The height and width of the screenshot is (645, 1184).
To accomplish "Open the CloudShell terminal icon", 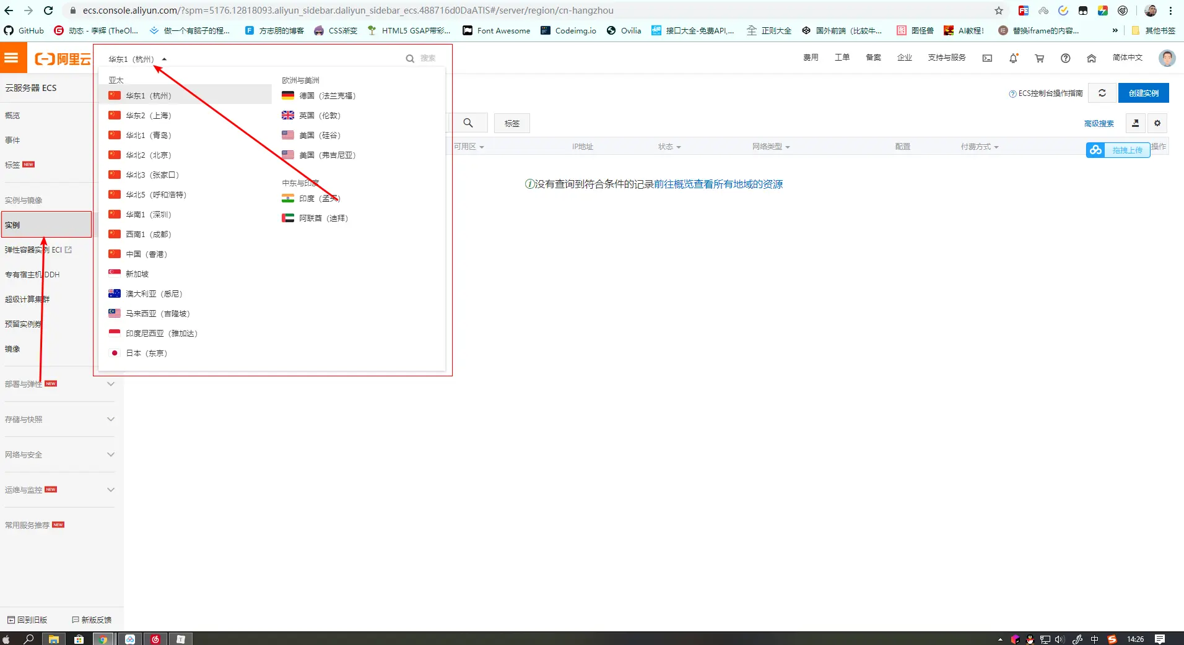I will [986, 58].
